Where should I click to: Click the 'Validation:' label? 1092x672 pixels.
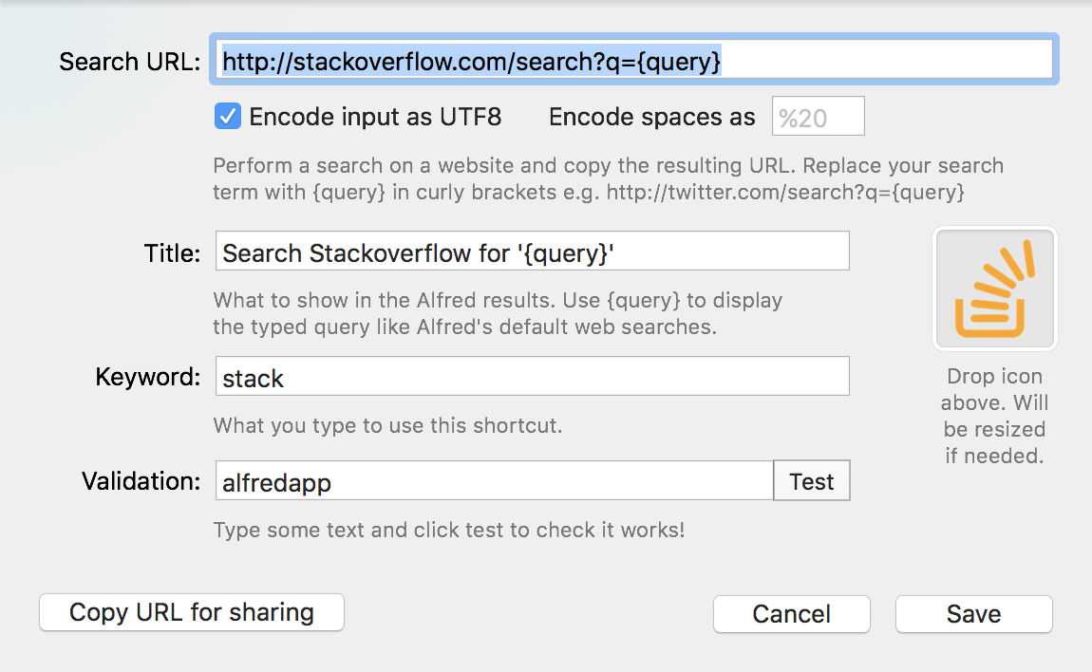pyautogui.click(x=141, y=481)
